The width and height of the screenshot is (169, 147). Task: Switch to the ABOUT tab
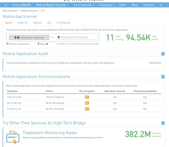[x=38, y=23]
